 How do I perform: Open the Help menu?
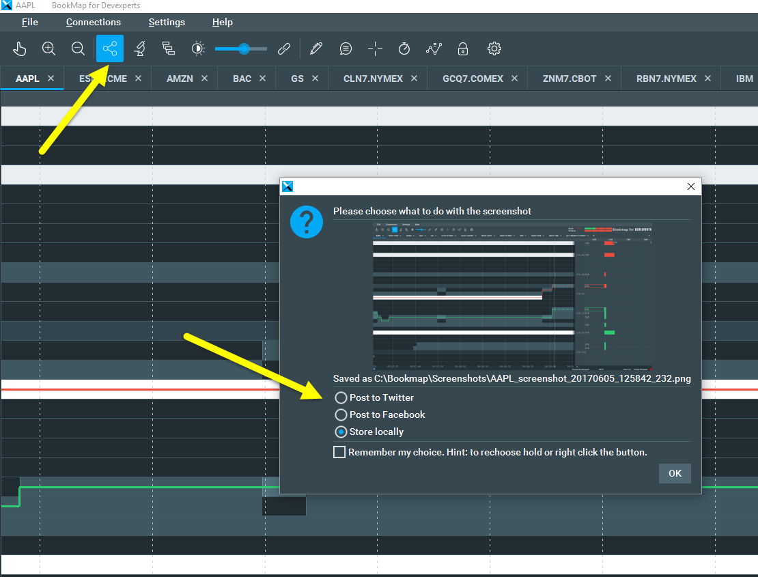pos(223,23)
